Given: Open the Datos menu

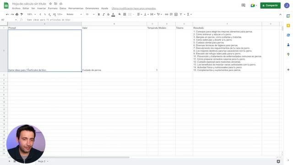Looking at the screenshot, I should click(63, 8).
